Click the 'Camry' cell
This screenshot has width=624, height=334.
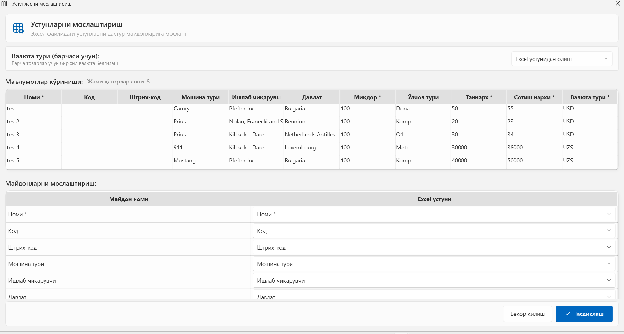click(201, 110)
